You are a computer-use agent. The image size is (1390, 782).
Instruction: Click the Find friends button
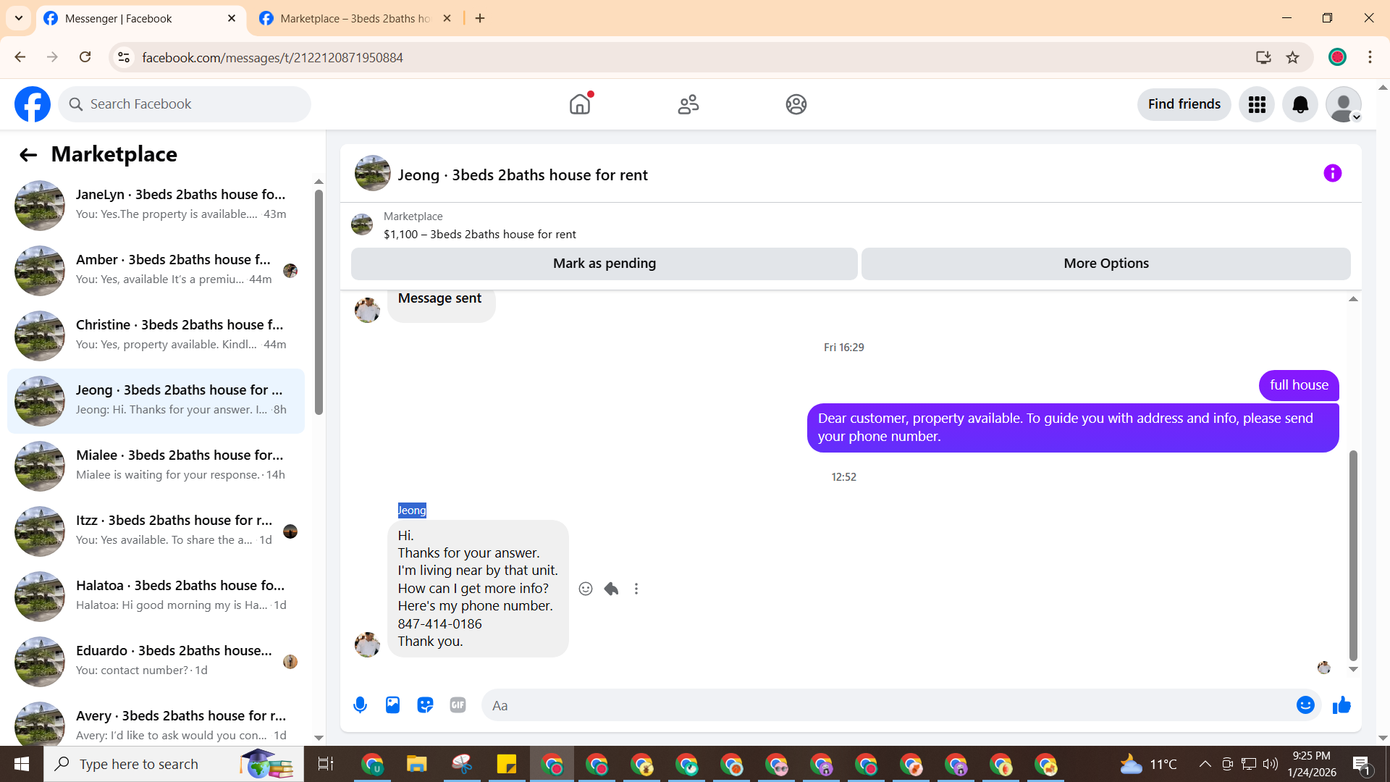1184,104
